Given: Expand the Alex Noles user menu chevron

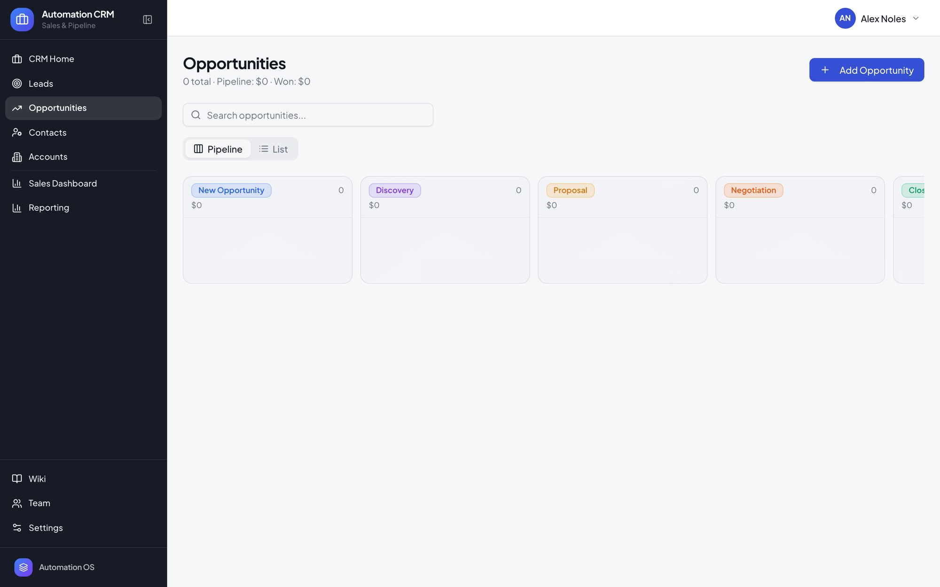Looking at the screenshot, I should (916, 18).
